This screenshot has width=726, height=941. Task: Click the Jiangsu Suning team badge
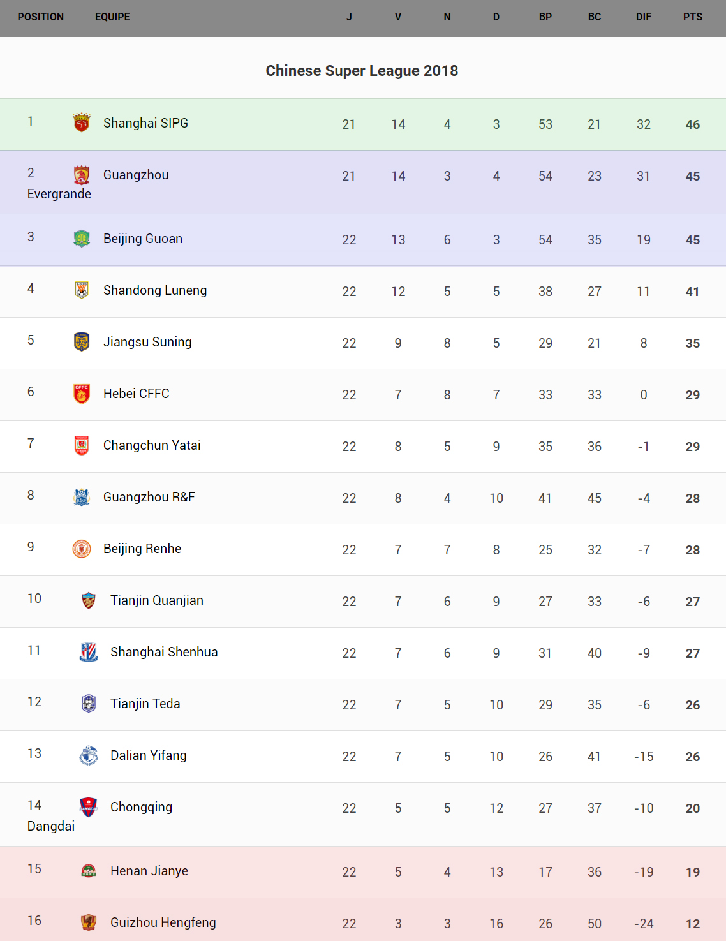82,342
